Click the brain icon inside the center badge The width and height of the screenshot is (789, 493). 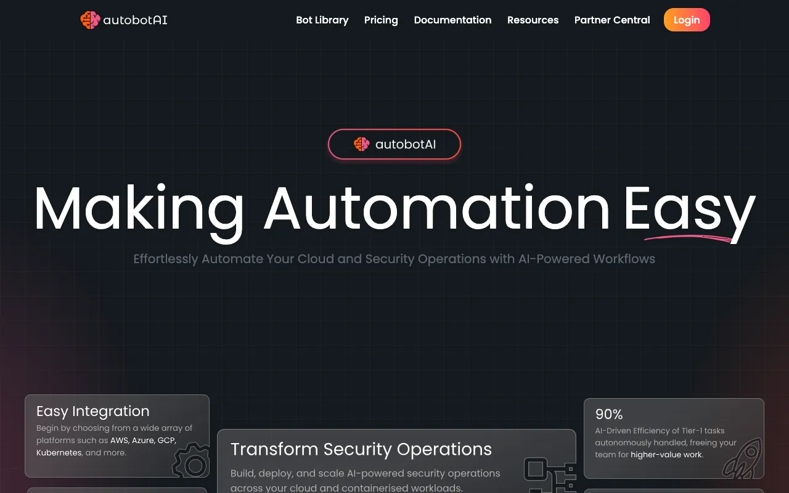361,144
